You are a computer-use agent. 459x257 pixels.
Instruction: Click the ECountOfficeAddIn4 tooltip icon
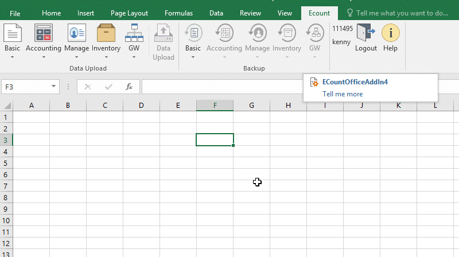pyautogui.click(x=314, y=82)
